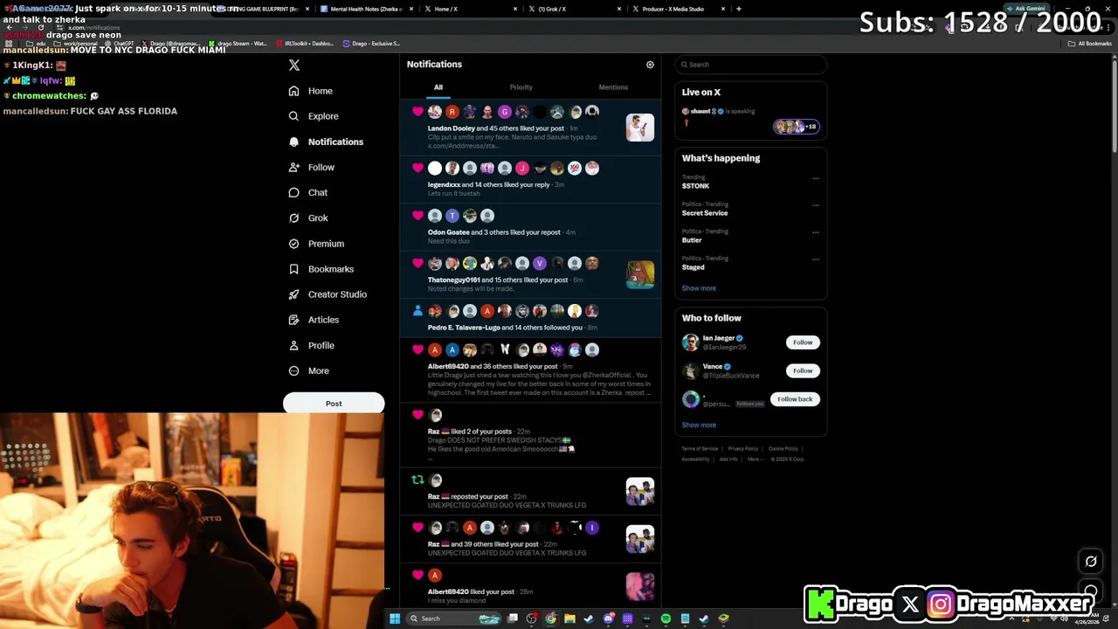The width and height of the screenshot is (1118, 629).
Task: Click the Grok floating button
Action: pos(1091,562)
